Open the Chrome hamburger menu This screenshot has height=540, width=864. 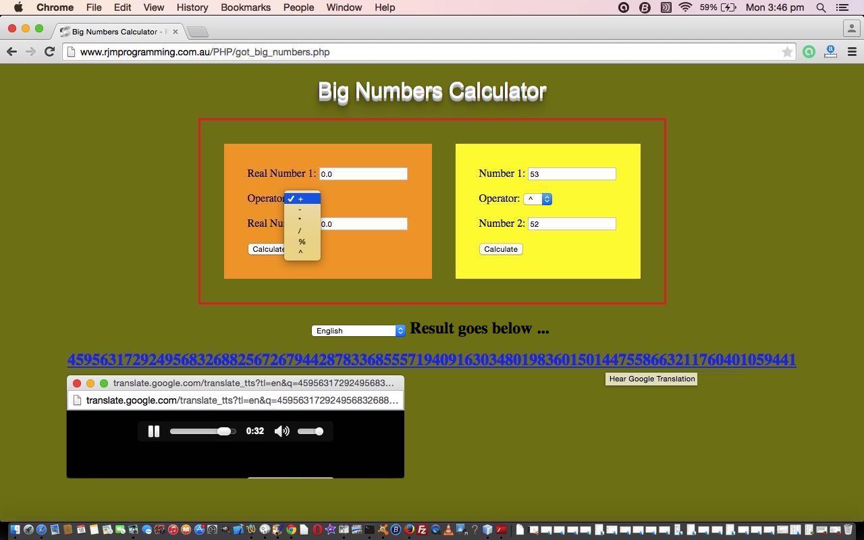(852, 52)
